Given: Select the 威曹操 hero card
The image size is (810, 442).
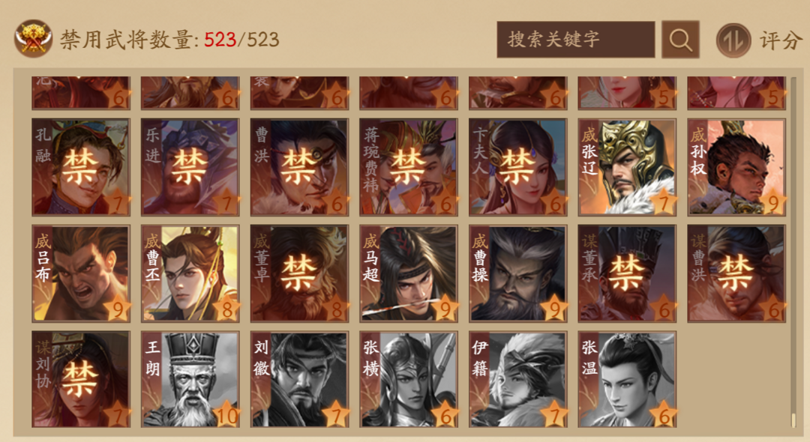Looking at the screenshot, I should (x=517, y=273).
